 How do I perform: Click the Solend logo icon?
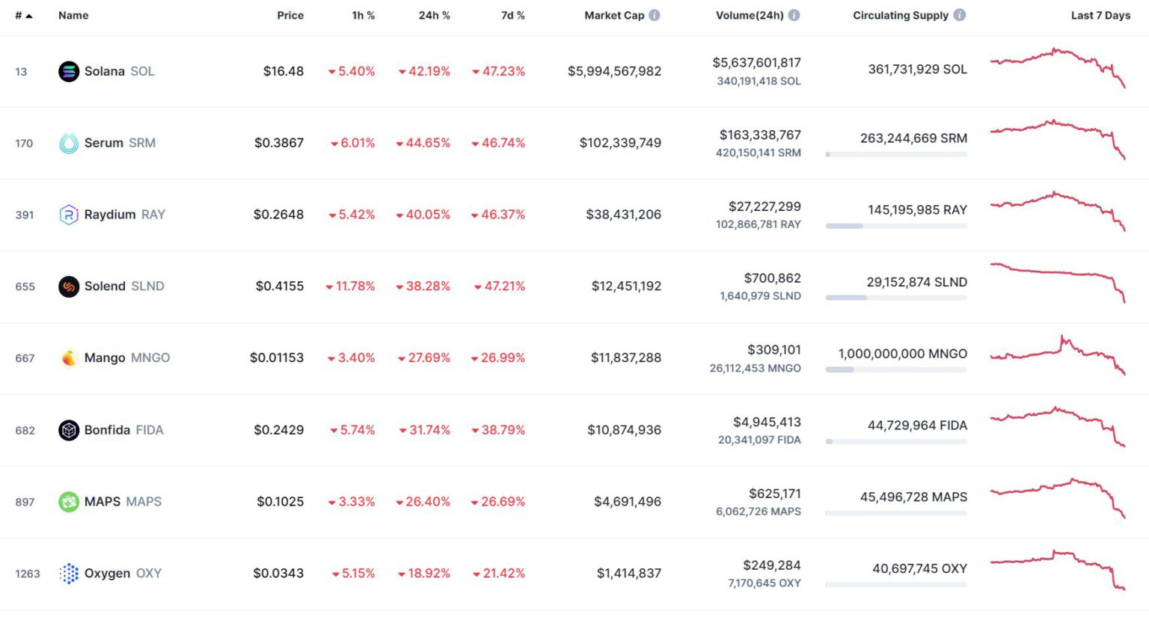pos(69,286)
